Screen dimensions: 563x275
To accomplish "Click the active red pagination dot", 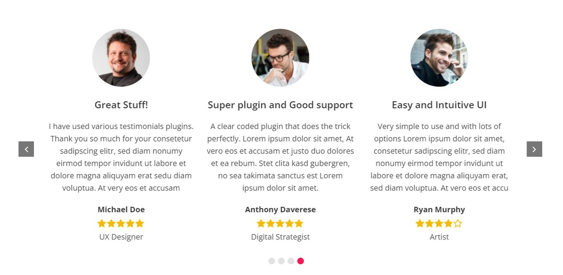I will point(301,261).
